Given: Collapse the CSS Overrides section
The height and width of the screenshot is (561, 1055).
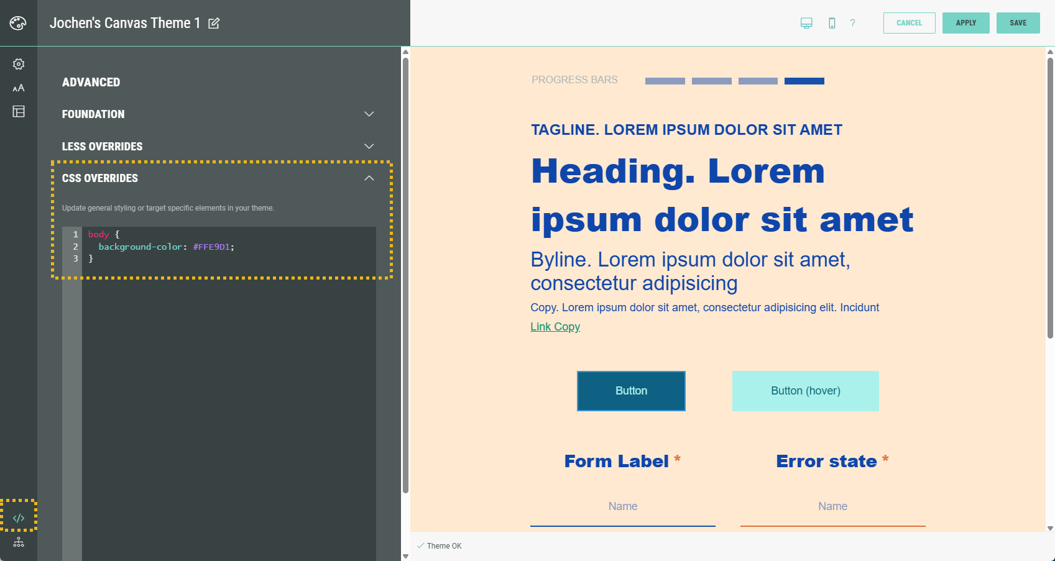Looking at the screenshot, I should coord(369,178).
